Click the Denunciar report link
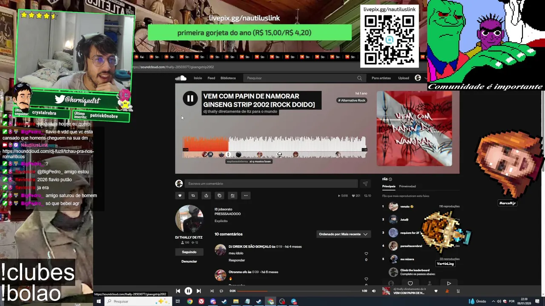This screenshot has width=545, height=306. (189, 261)
